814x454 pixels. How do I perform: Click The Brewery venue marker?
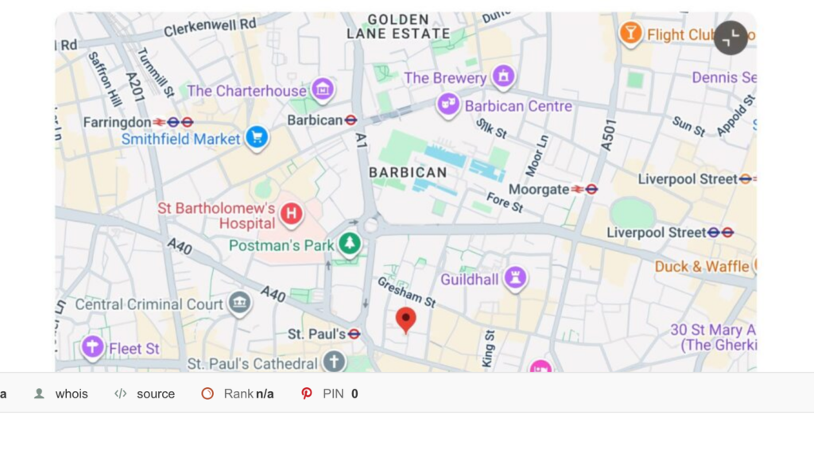(x=503, y=77)
